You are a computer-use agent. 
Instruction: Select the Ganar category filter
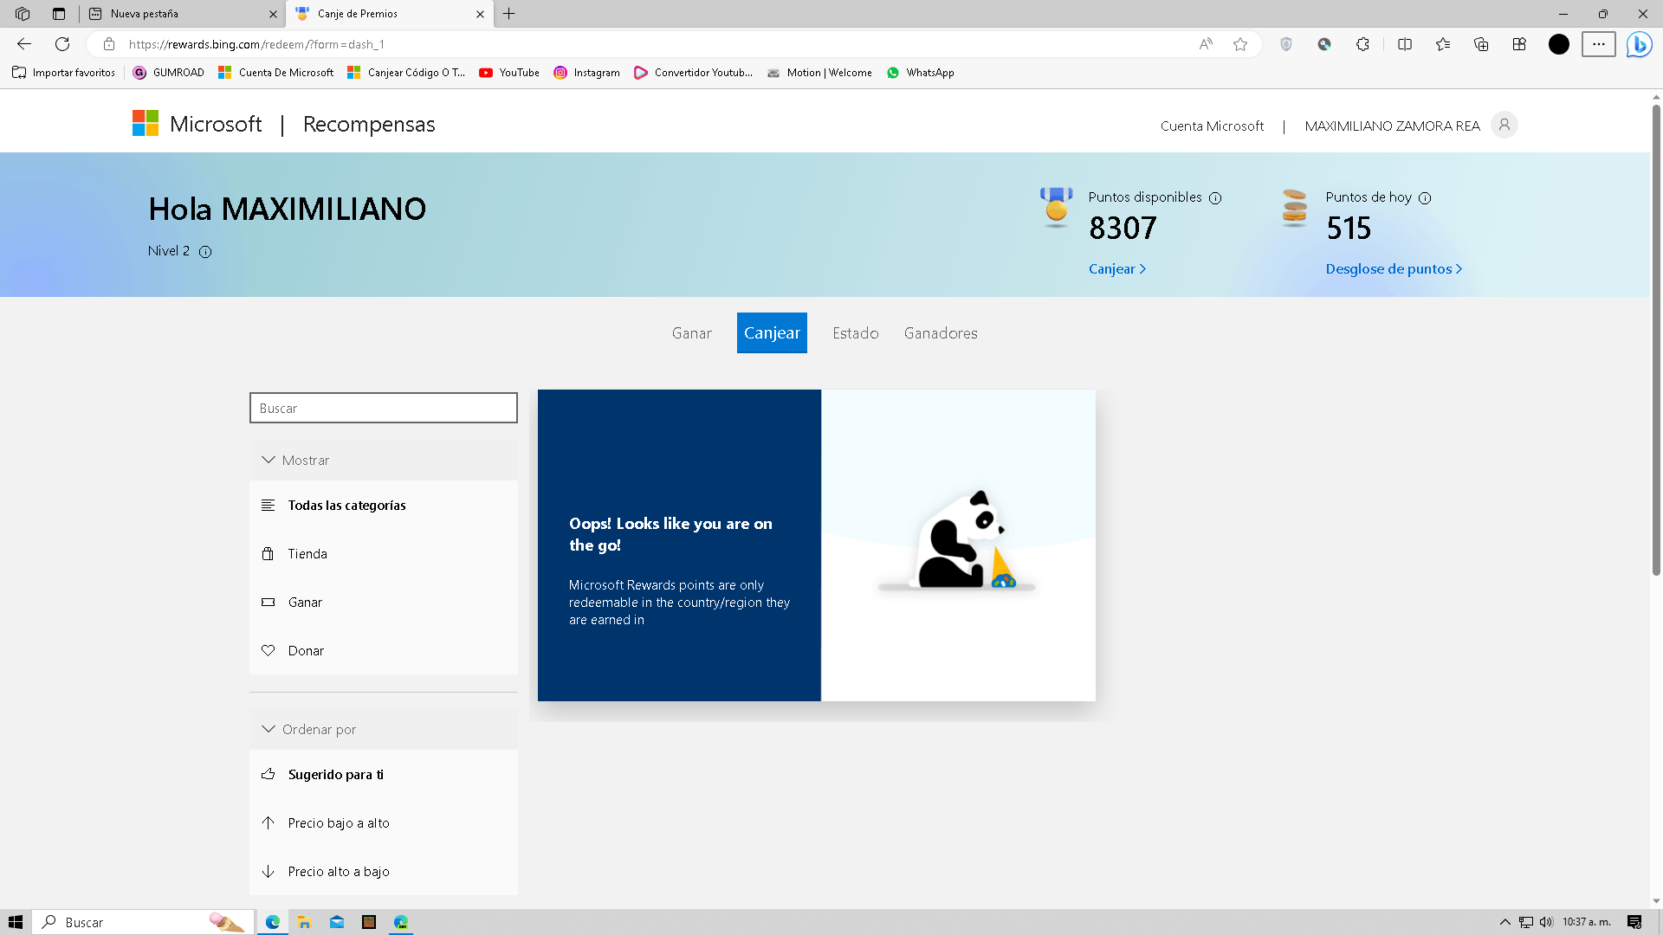pyautogui.click(x=384, y=603)
